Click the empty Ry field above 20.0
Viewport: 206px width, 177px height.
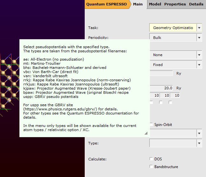[161, 73]
